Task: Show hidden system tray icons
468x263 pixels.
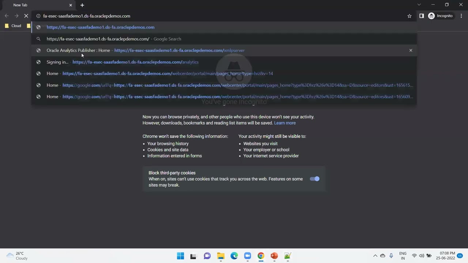Action: click(x=375, y=256)
